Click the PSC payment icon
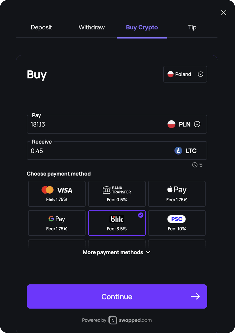The height and width of the screenshot is (333, 235). pyautogui.click(x=176, y=219)
